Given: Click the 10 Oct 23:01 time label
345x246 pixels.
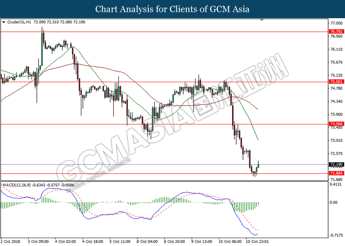Looking at the screenshot, I should [257, 242].
